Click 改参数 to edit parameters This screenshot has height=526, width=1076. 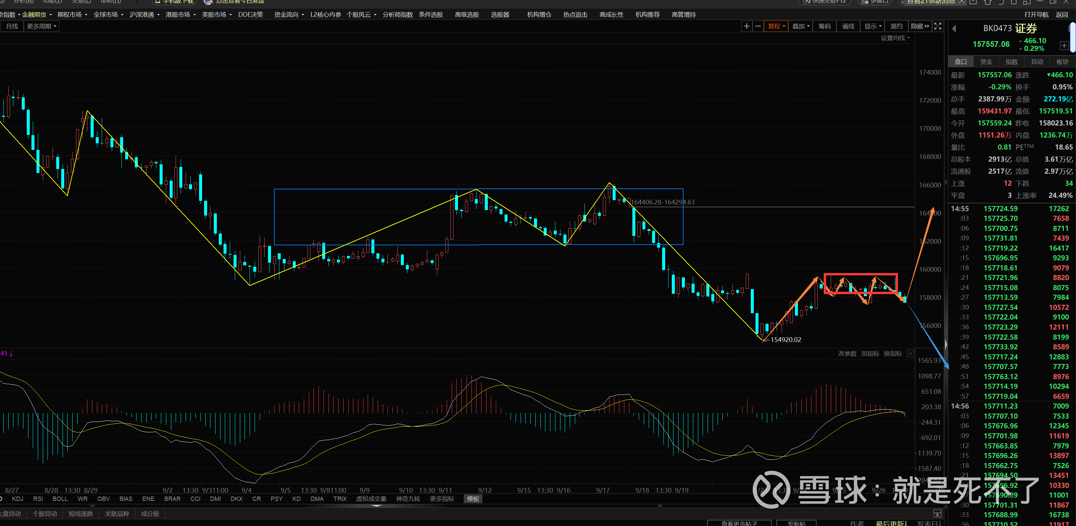pos(847,353)
